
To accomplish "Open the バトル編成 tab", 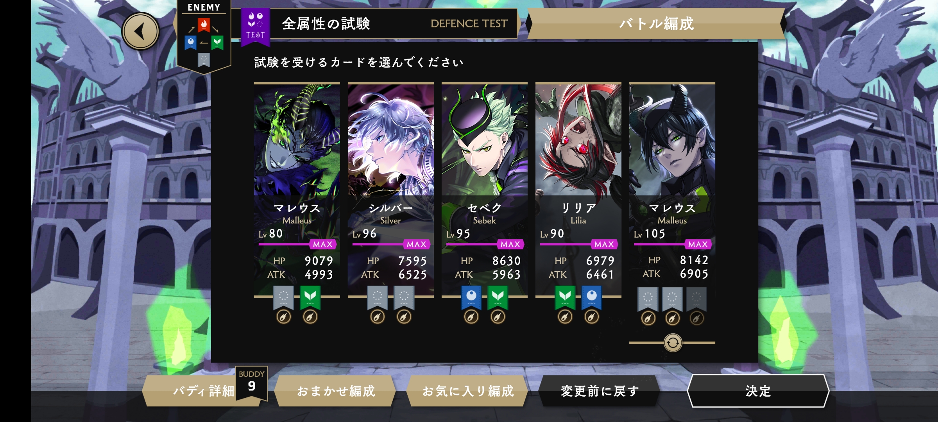I will 656,23.
